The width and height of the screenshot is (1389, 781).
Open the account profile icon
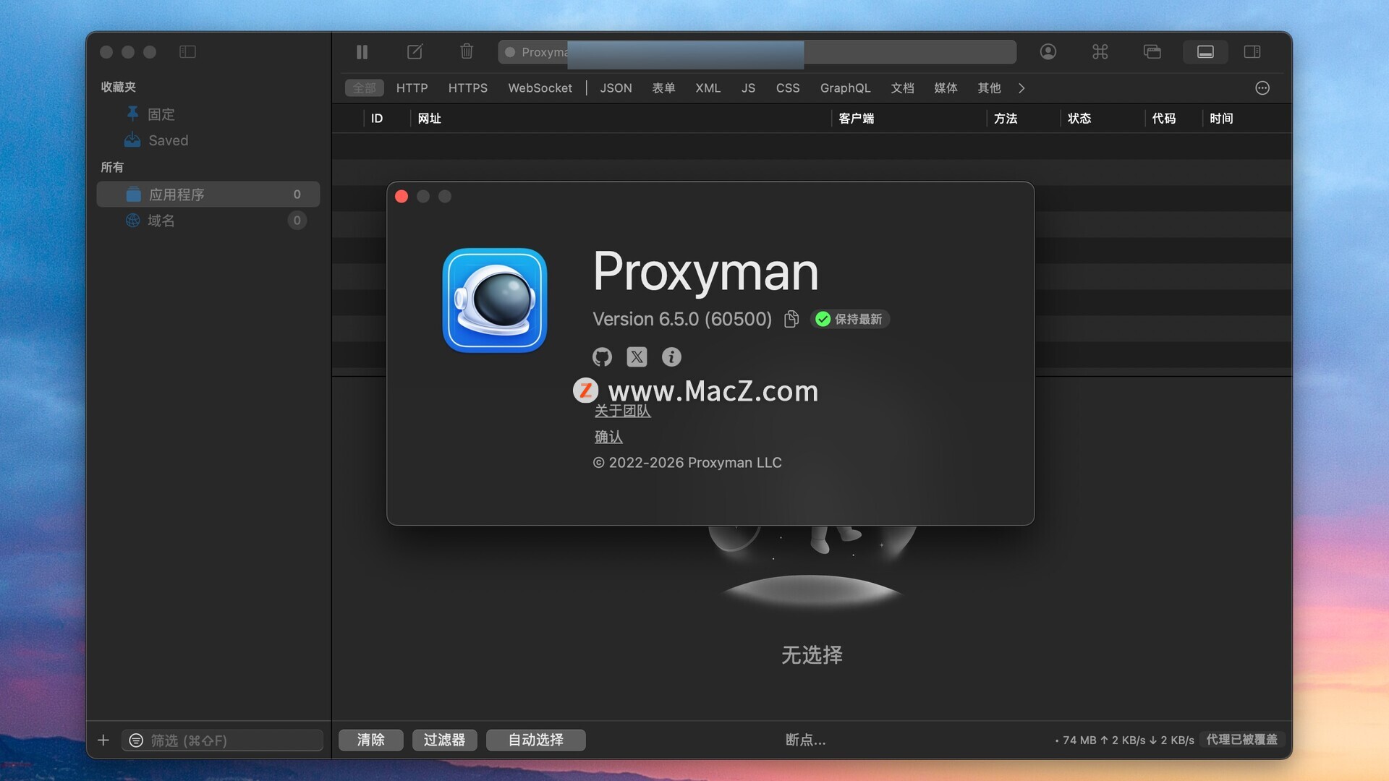pos(1048,52)
